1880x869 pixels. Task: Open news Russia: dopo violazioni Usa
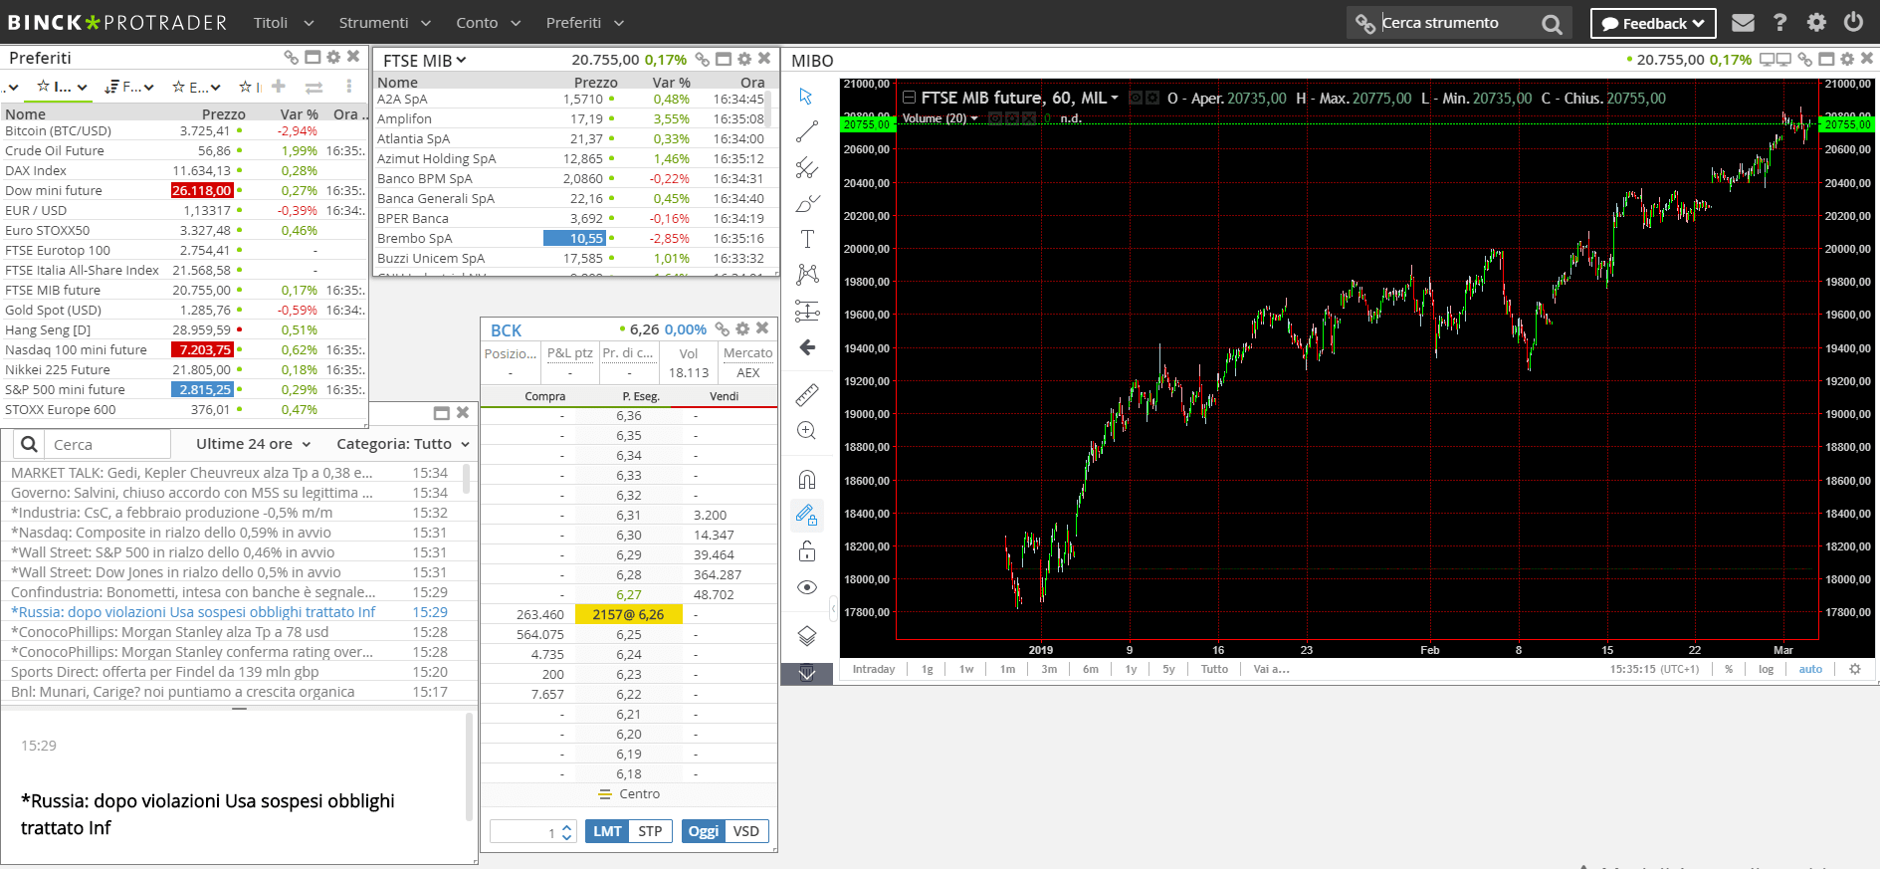pos(193,612)
